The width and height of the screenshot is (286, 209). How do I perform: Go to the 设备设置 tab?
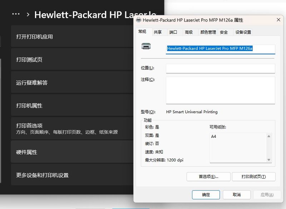click(243, 32)
